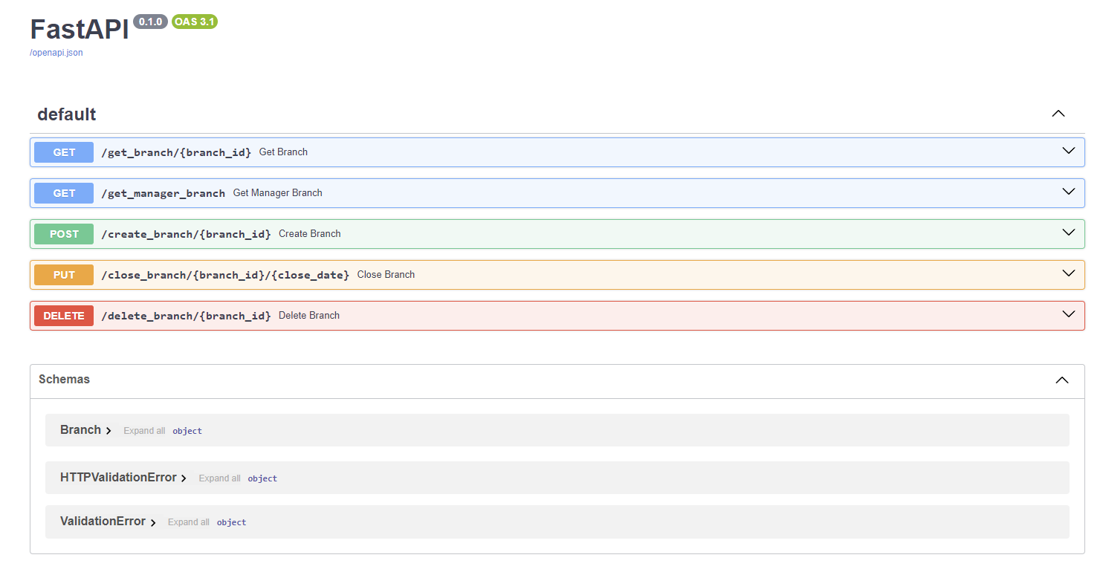Expand the Create Branch endpoint arrow
The width and height of the screenshot is (1103, 575).
[1069, 233]
